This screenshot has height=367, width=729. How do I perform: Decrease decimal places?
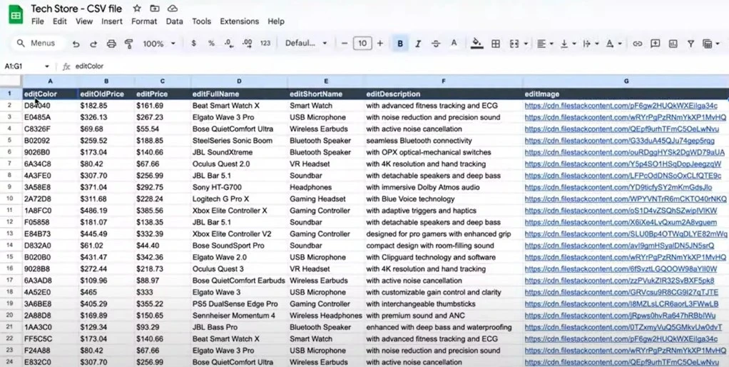(x=228, y=44)
